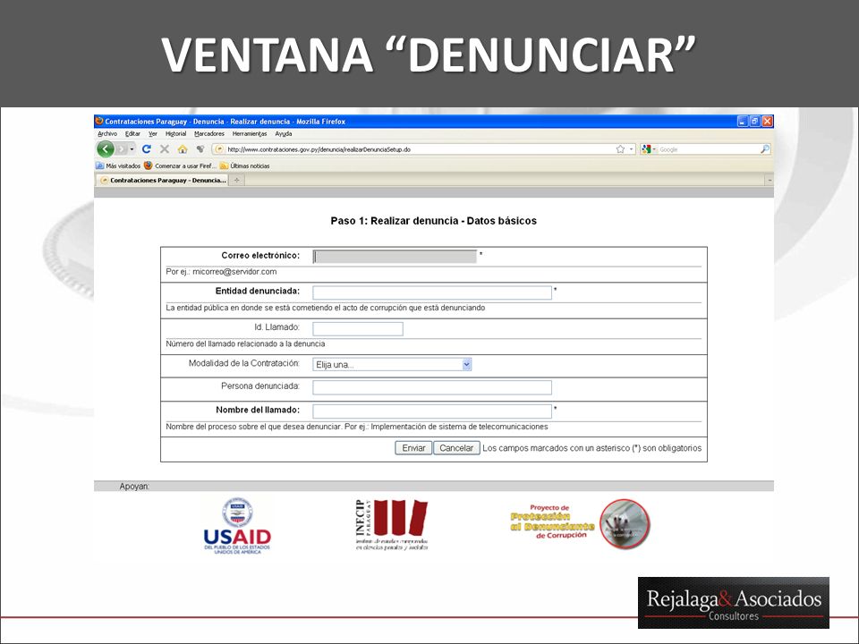Open the Últimas noticias feed bookmark
Viewport: 859px width, 644px height.
(245, 165)
